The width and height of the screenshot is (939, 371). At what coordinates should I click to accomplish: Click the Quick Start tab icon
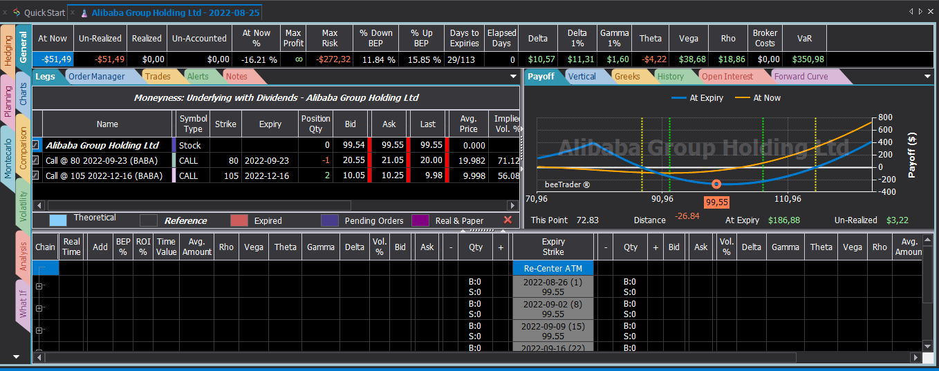17,12
